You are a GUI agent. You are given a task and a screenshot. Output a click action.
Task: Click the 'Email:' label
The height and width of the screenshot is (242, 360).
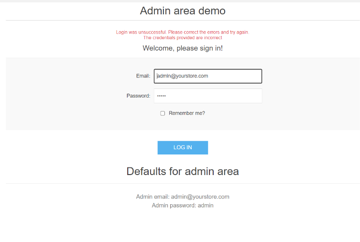click(143, 76)
